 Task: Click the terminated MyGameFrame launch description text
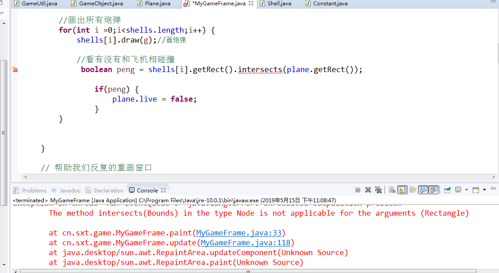175,200
